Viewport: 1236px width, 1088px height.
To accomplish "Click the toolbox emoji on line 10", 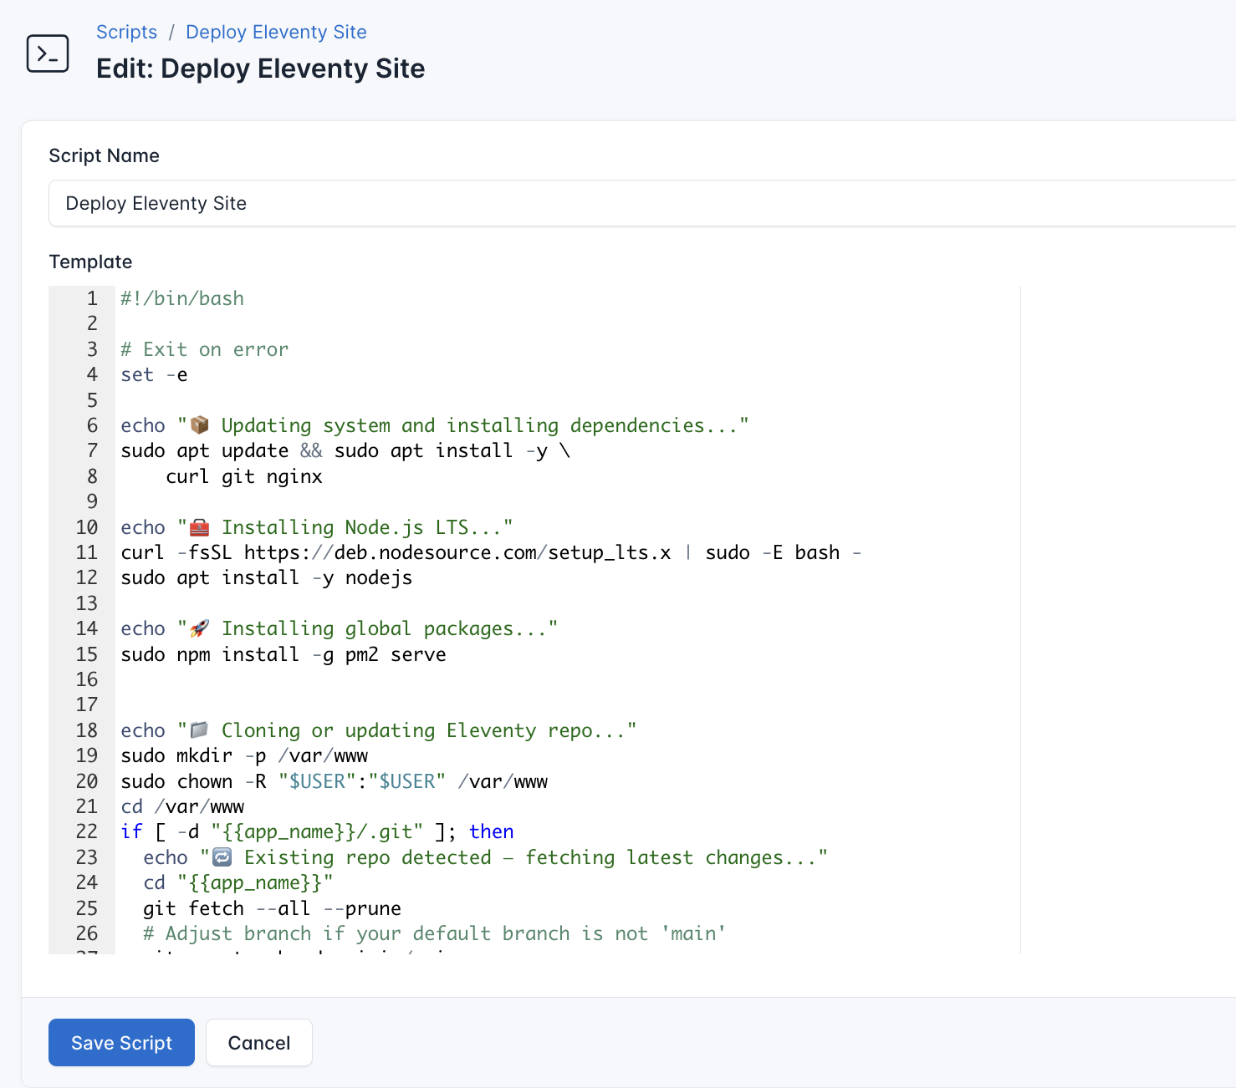I will tap(198, 526).
